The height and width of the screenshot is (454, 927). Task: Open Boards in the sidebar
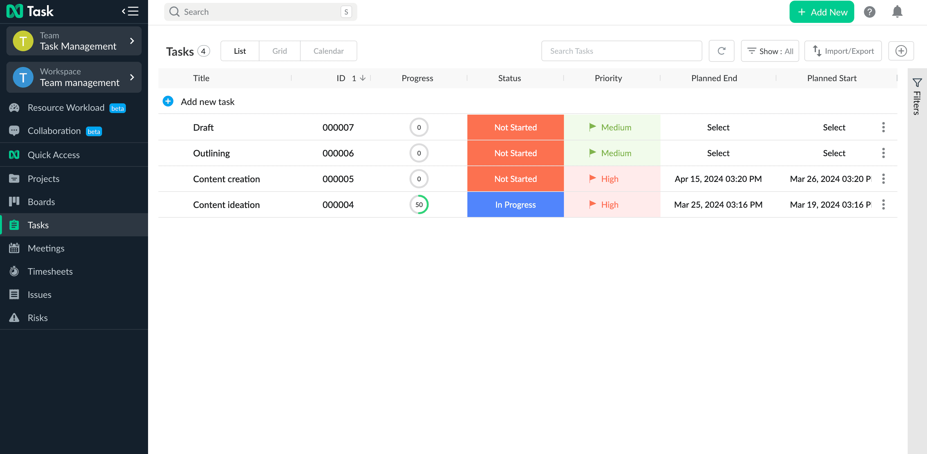coord(74,202)
